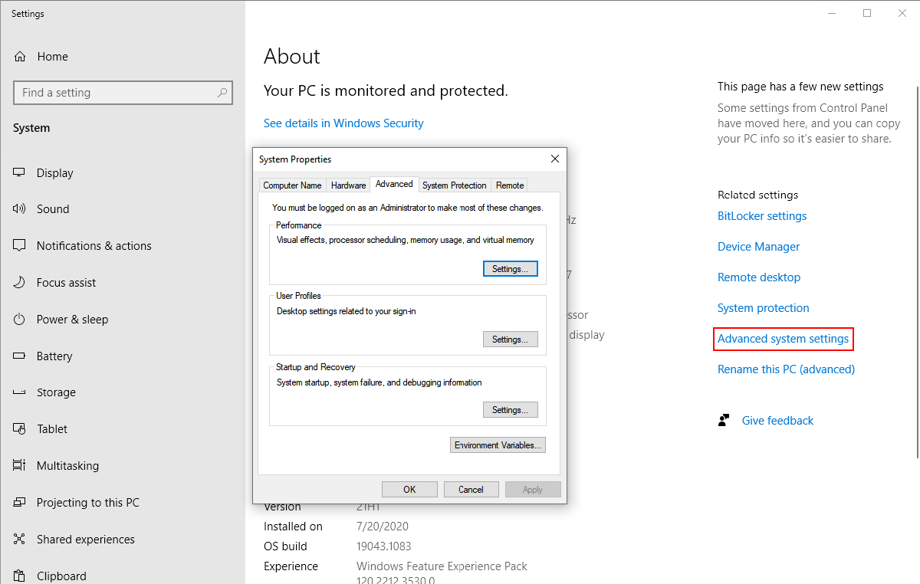Open Performance Settings button

[510, 269]
